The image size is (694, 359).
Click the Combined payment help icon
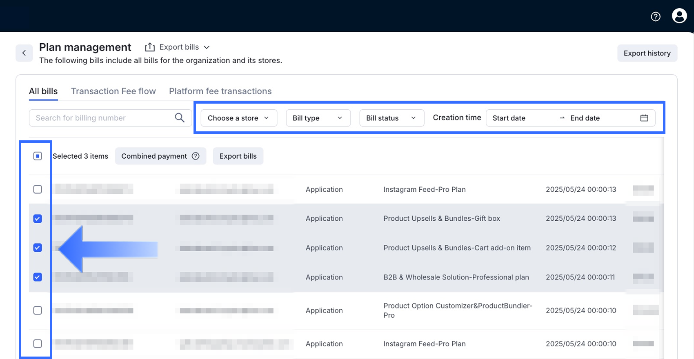[x=196, y=156]
